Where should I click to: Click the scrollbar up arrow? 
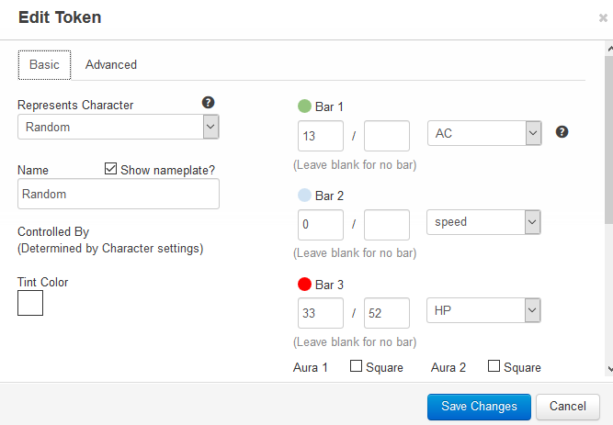point(609,49)
